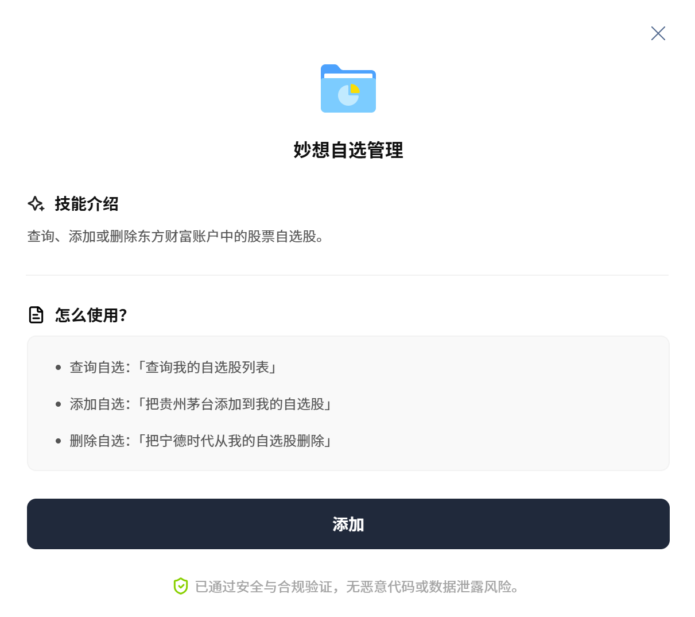
Task: Click the description 查询、添加或删除东方财富账户中的股票自选股。
Action: click(176, 237)
